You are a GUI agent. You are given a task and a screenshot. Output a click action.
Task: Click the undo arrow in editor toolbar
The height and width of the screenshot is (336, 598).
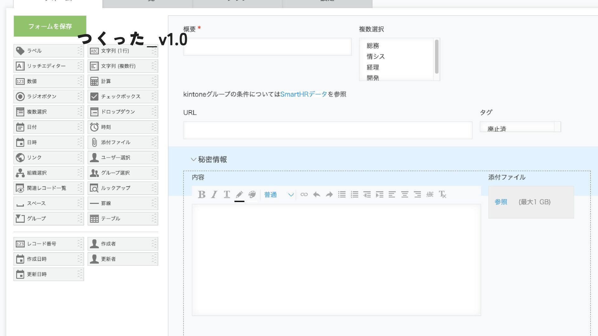tap(316, 195)
